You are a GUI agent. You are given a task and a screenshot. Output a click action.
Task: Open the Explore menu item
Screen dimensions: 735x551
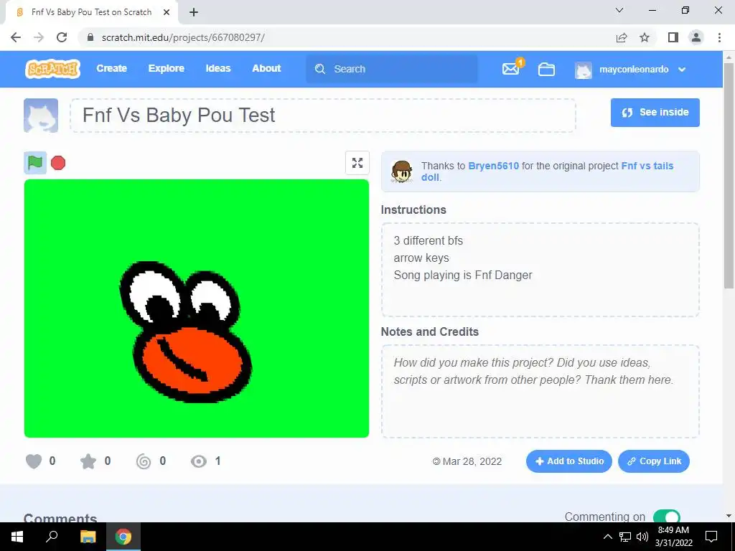167,68
